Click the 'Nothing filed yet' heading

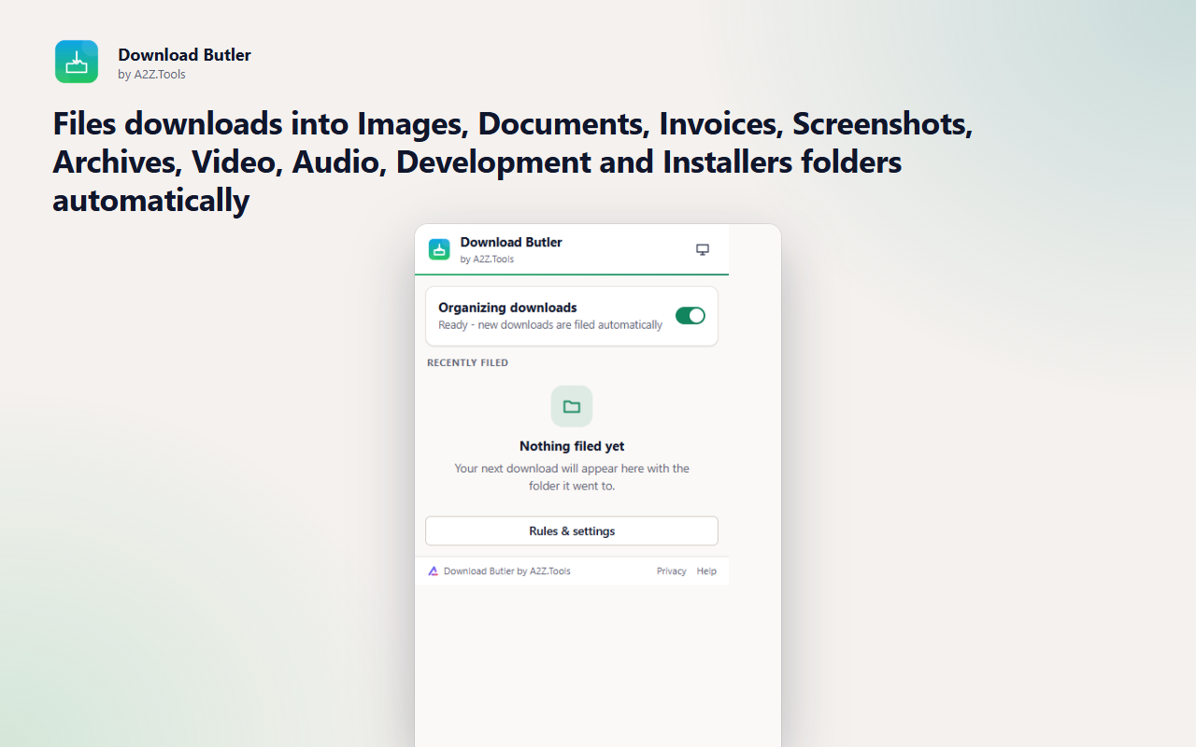[x=572, y=446]
